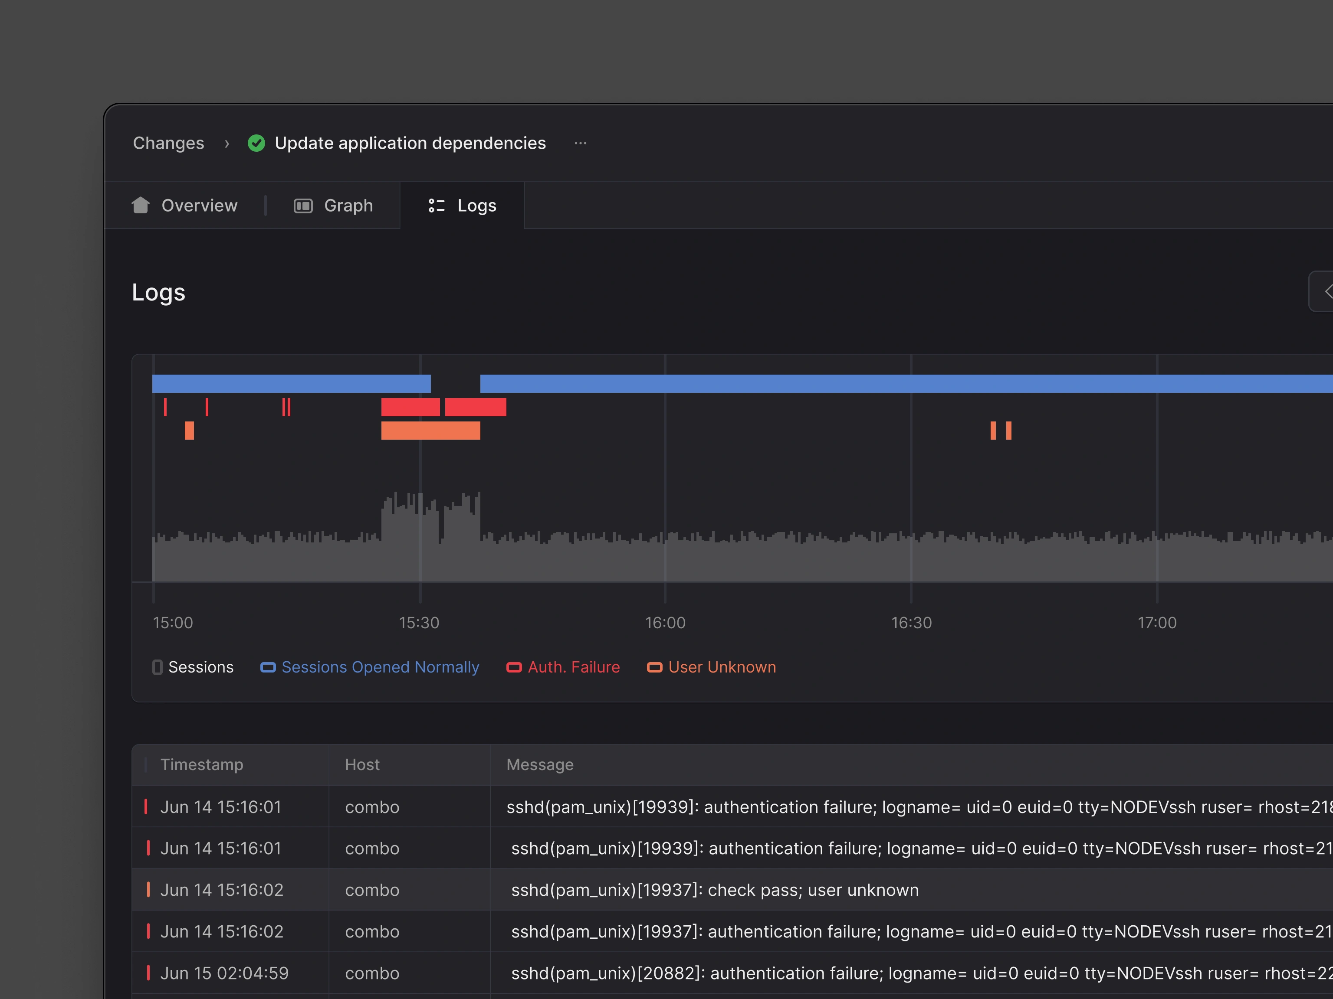Select the first Jun 14 15:16:01 log row timestamp
Viewport: 1333px width, 999px height.
tap(220, 807)
